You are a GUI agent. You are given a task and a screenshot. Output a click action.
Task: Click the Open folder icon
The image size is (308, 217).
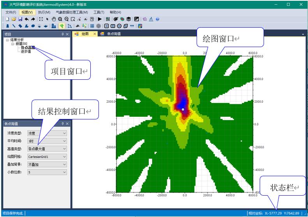(14, 19)
